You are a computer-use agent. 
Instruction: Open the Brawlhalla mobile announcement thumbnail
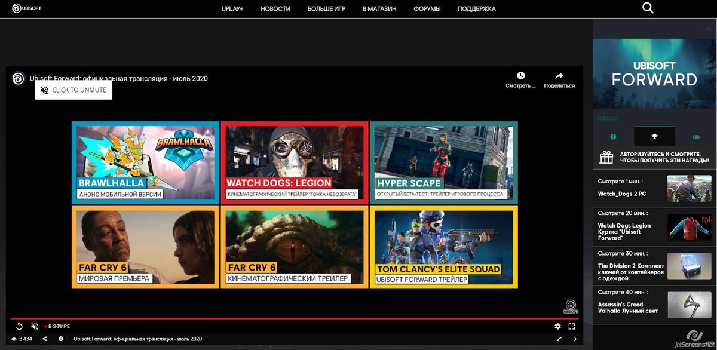click(x=145, y=162)
